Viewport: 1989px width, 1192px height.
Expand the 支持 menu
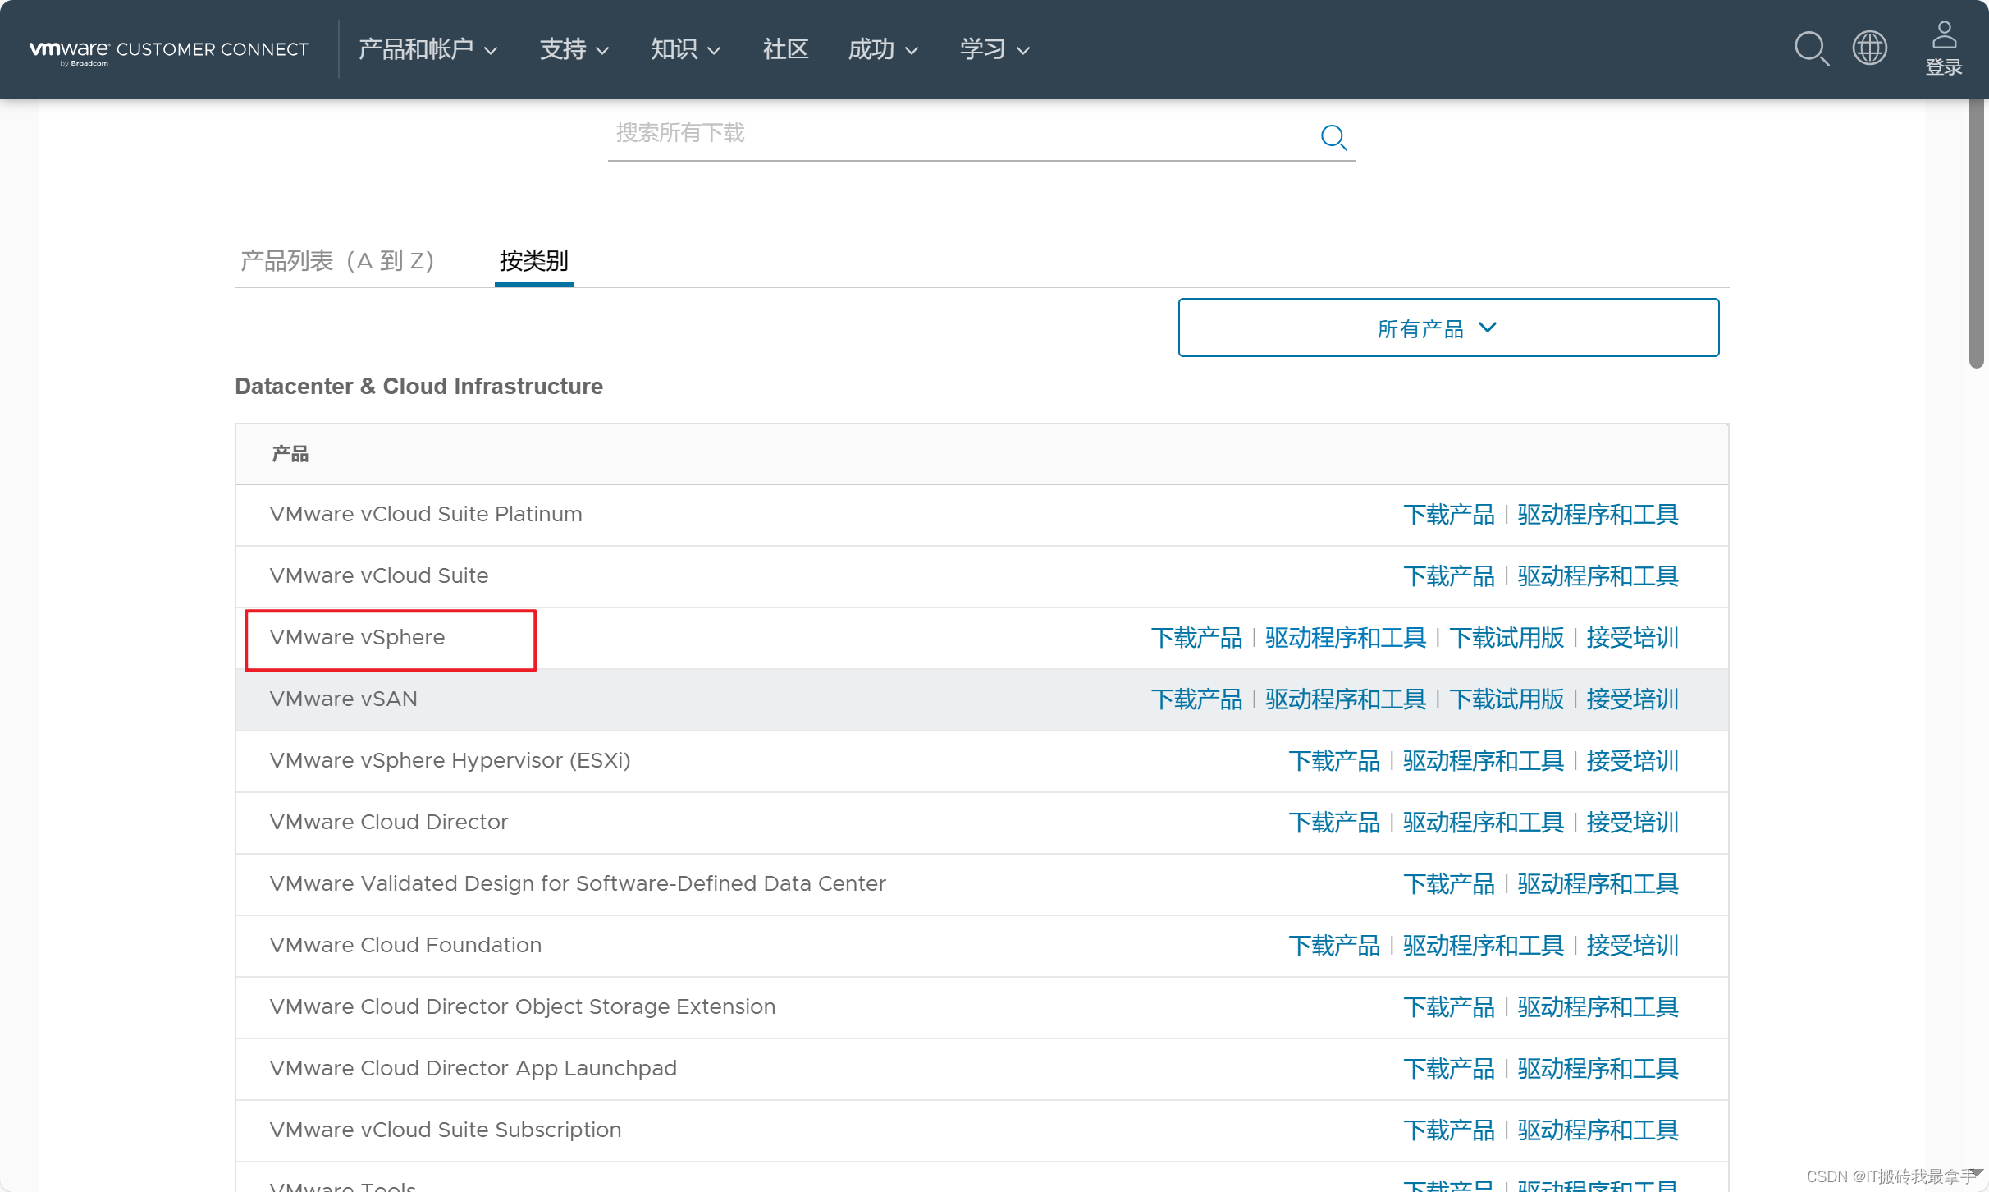tap(574, 49)
